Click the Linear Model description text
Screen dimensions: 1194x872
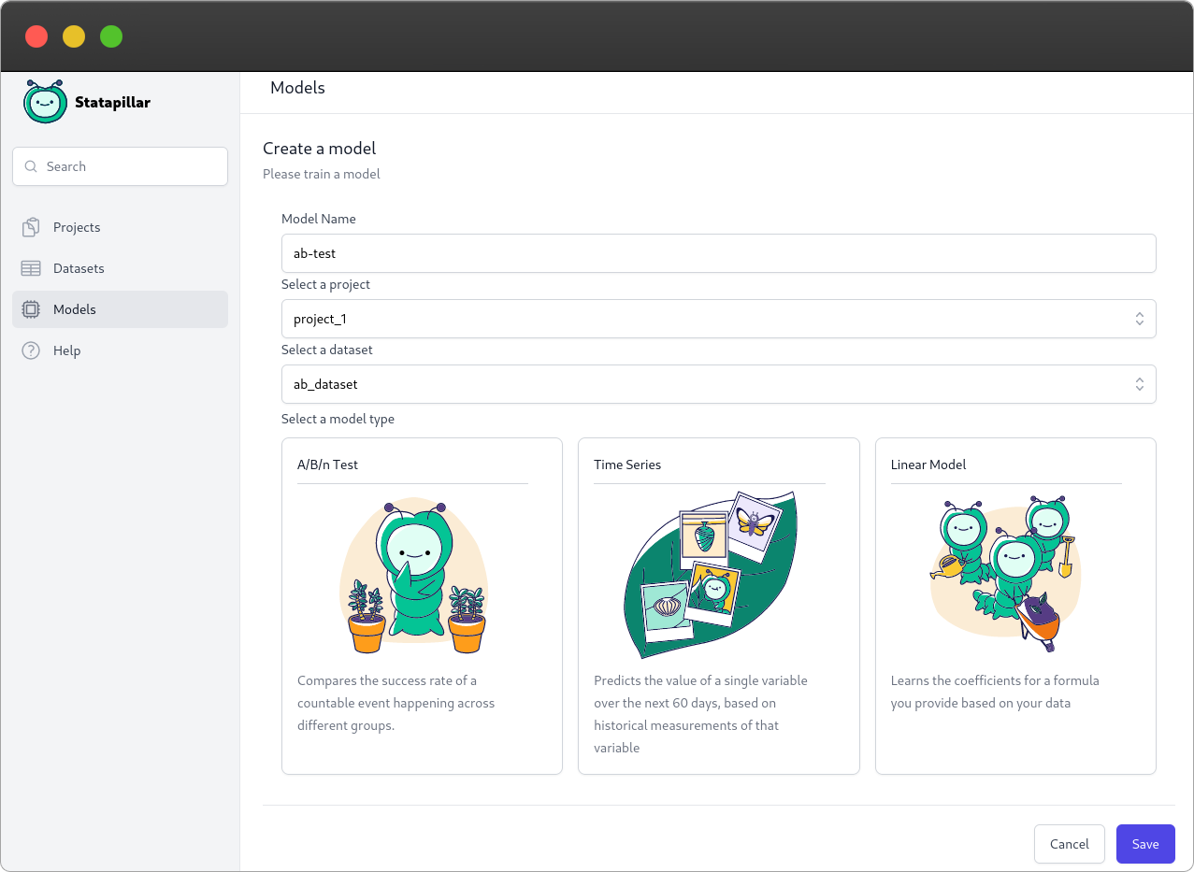click(x=995, y=692)
